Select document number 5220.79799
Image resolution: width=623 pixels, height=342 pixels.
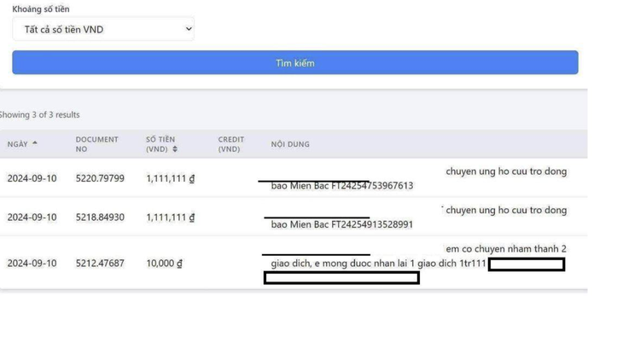tap(100, 178)
